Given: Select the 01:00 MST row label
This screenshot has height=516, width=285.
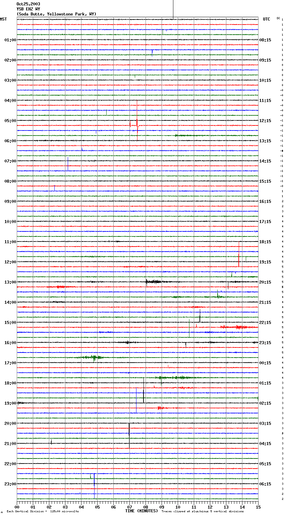Looking at the screenshot, I should pos(10,40).
